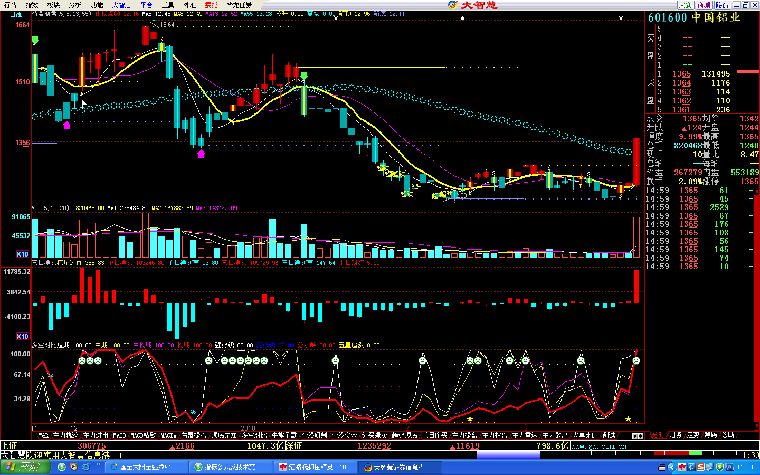Select the 三日净买 indicator tab
This screenshot has width=760, height=475.
[435, 435]
